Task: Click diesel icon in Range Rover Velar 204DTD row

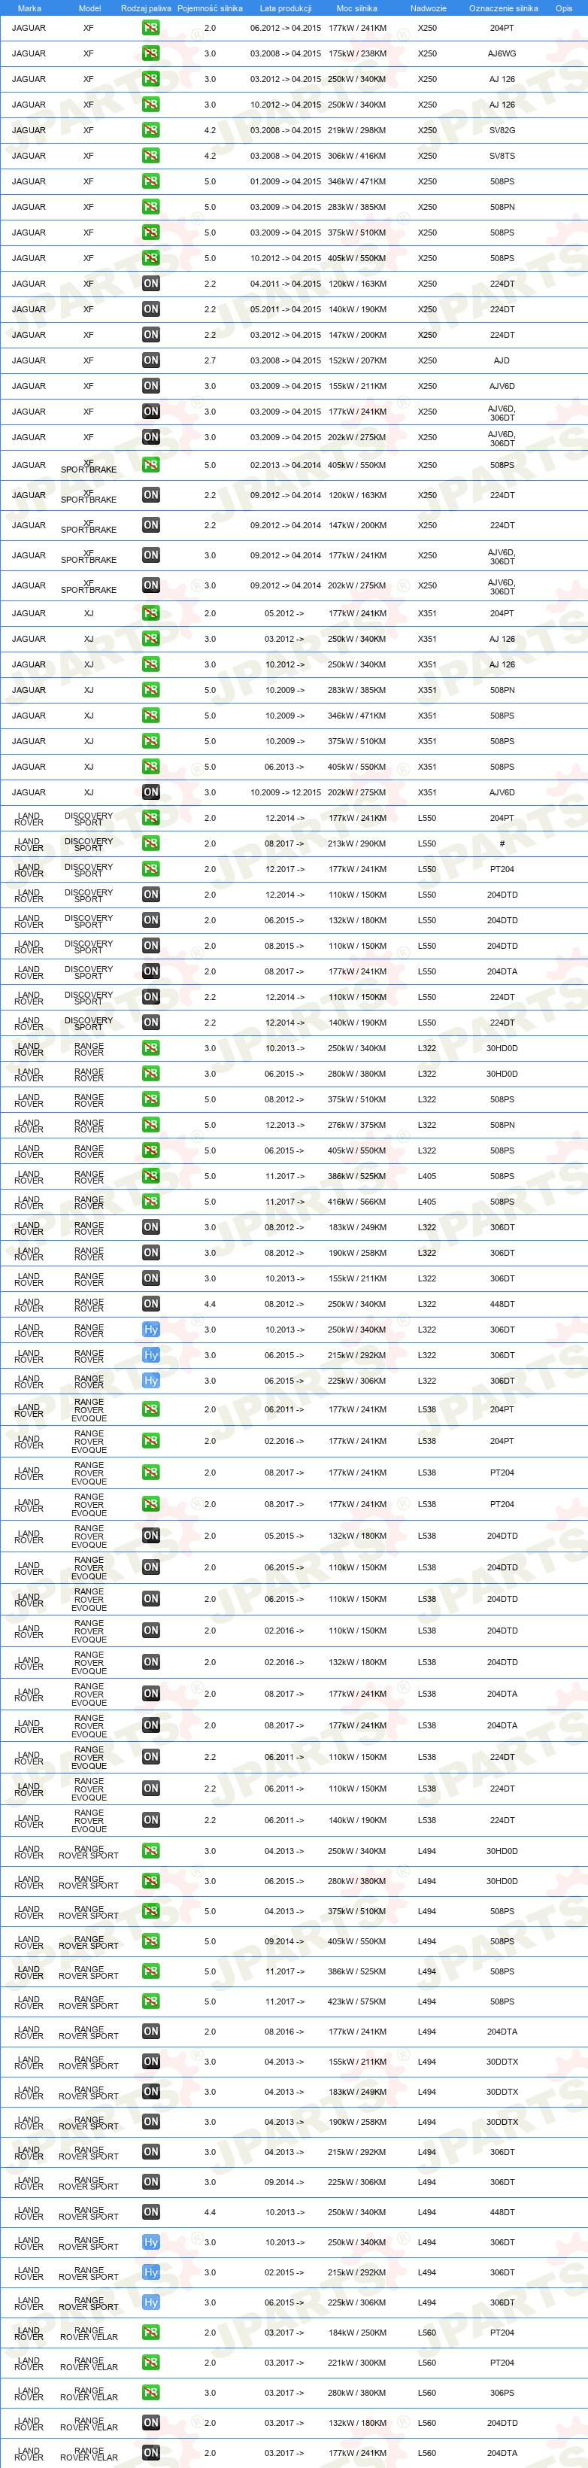Action: pos(150,2423)
